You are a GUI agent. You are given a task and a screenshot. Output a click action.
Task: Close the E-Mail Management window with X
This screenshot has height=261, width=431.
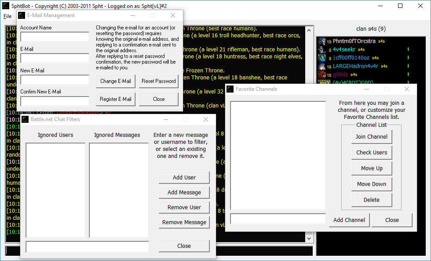click(173, 15)
